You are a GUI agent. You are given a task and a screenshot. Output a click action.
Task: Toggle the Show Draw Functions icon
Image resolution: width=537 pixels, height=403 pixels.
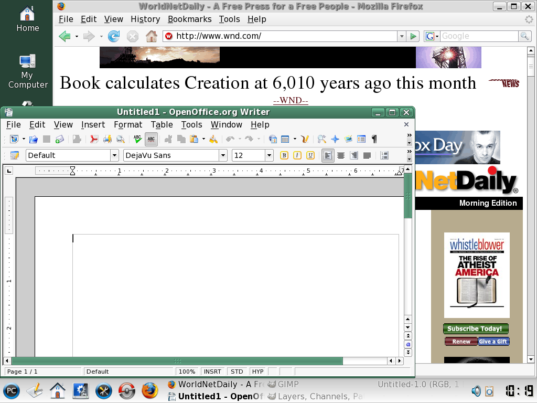click(x=305, y=139)
